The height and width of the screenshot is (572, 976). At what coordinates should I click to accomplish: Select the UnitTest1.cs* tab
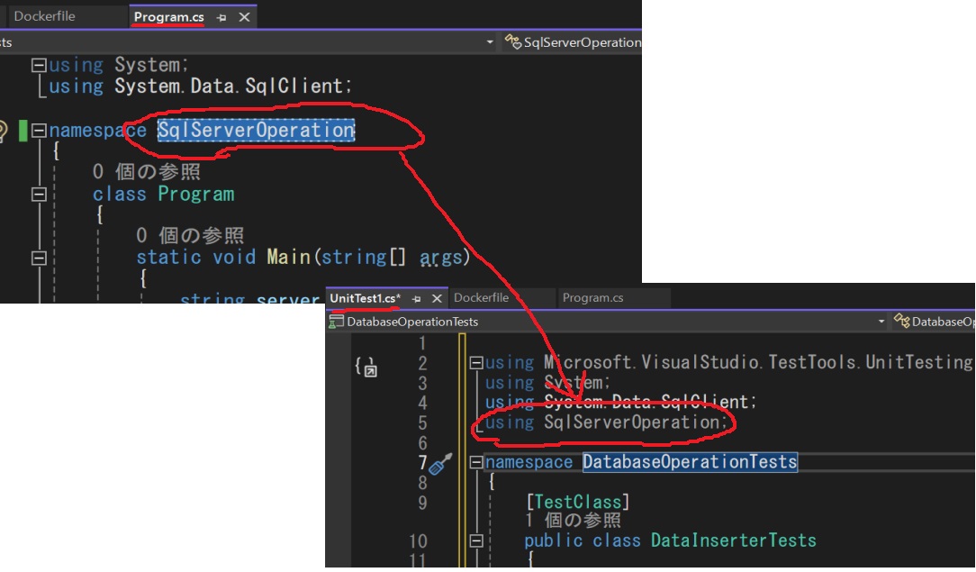(366, 298)
